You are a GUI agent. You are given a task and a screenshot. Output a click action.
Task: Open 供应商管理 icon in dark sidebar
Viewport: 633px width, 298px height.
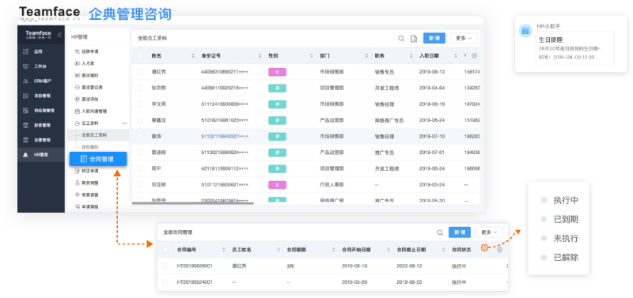point(26,111)
